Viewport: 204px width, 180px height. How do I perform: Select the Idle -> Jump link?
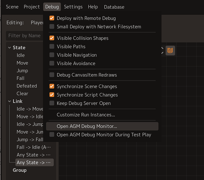click(30, 124)
